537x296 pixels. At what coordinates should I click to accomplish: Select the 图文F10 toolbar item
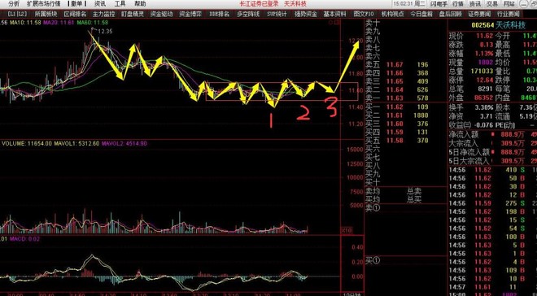point(364,14)
